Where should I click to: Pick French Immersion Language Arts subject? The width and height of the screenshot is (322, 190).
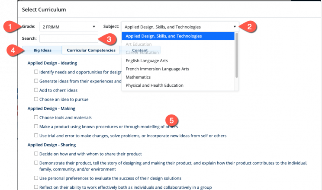point(178,69)
